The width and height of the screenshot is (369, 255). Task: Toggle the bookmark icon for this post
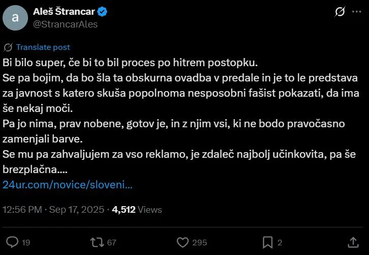click(268, 242)
